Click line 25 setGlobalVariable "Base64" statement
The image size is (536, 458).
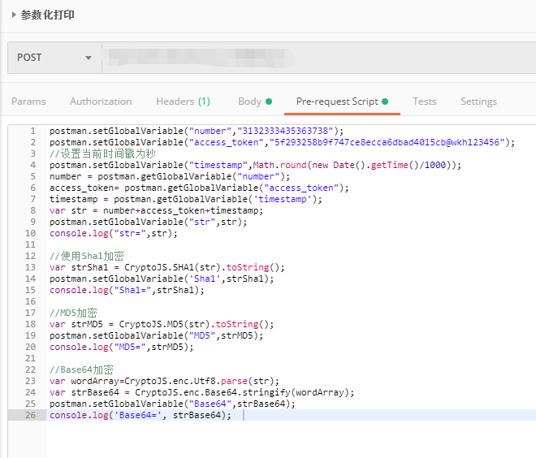pos(173,404)
